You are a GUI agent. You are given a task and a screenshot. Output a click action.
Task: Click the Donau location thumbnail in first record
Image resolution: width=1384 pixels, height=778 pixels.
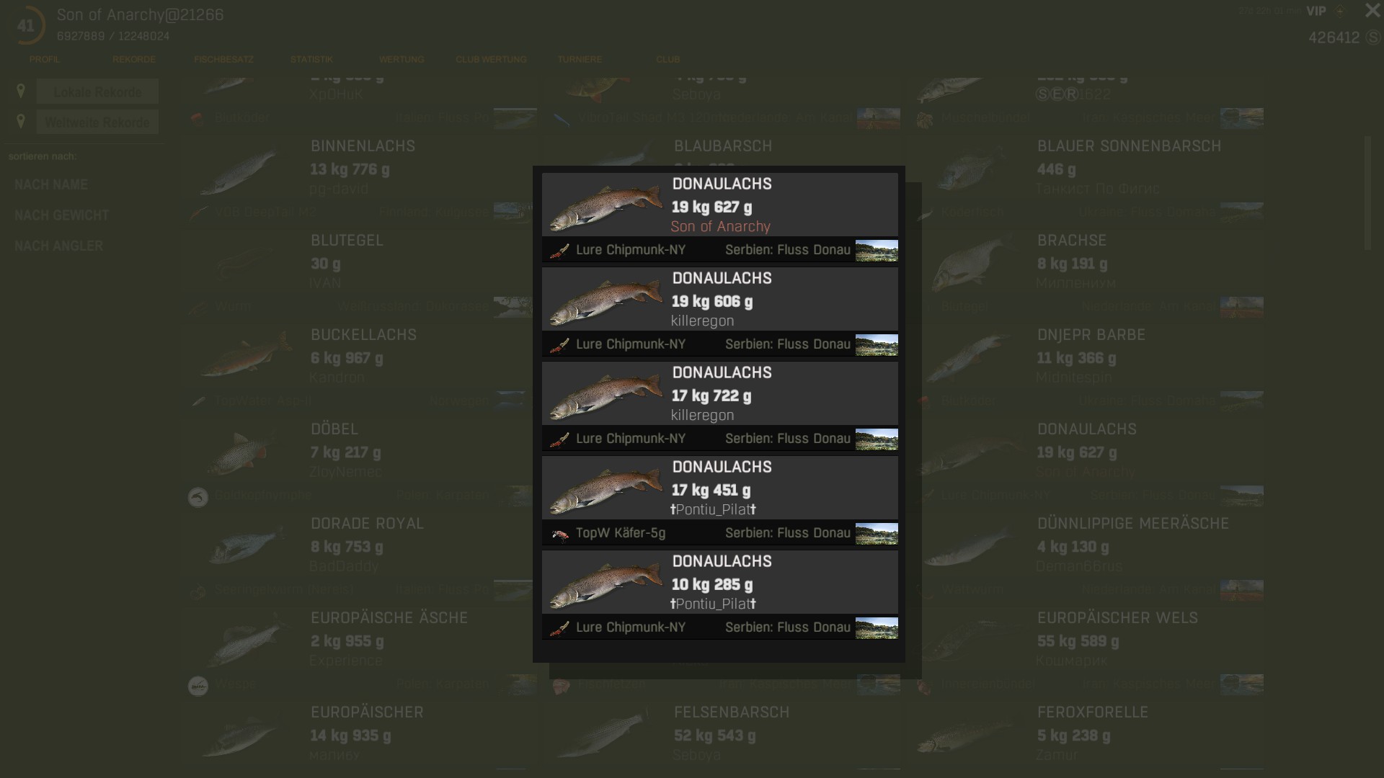point(876,251)
